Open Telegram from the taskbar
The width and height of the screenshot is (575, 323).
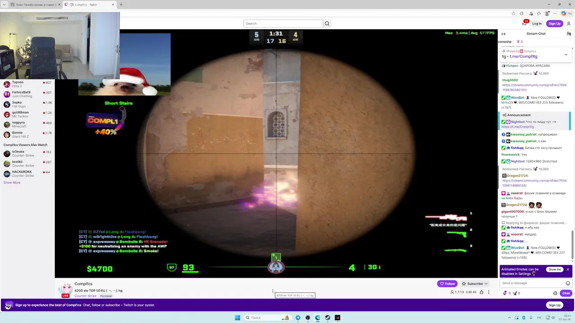point(298,318)
